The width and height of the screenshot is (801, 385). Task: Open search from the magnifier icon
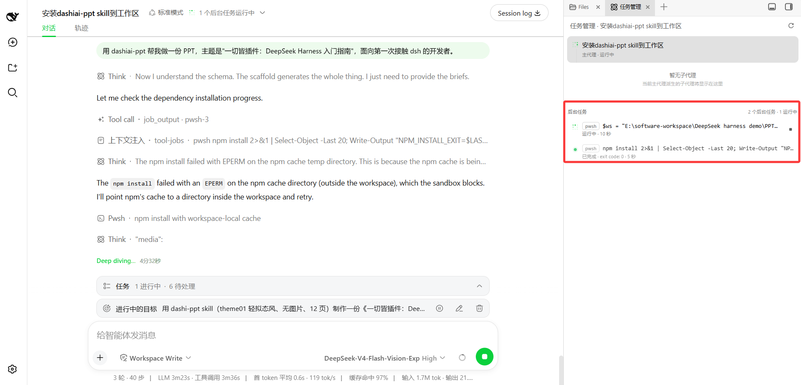[x=13, y=93]
